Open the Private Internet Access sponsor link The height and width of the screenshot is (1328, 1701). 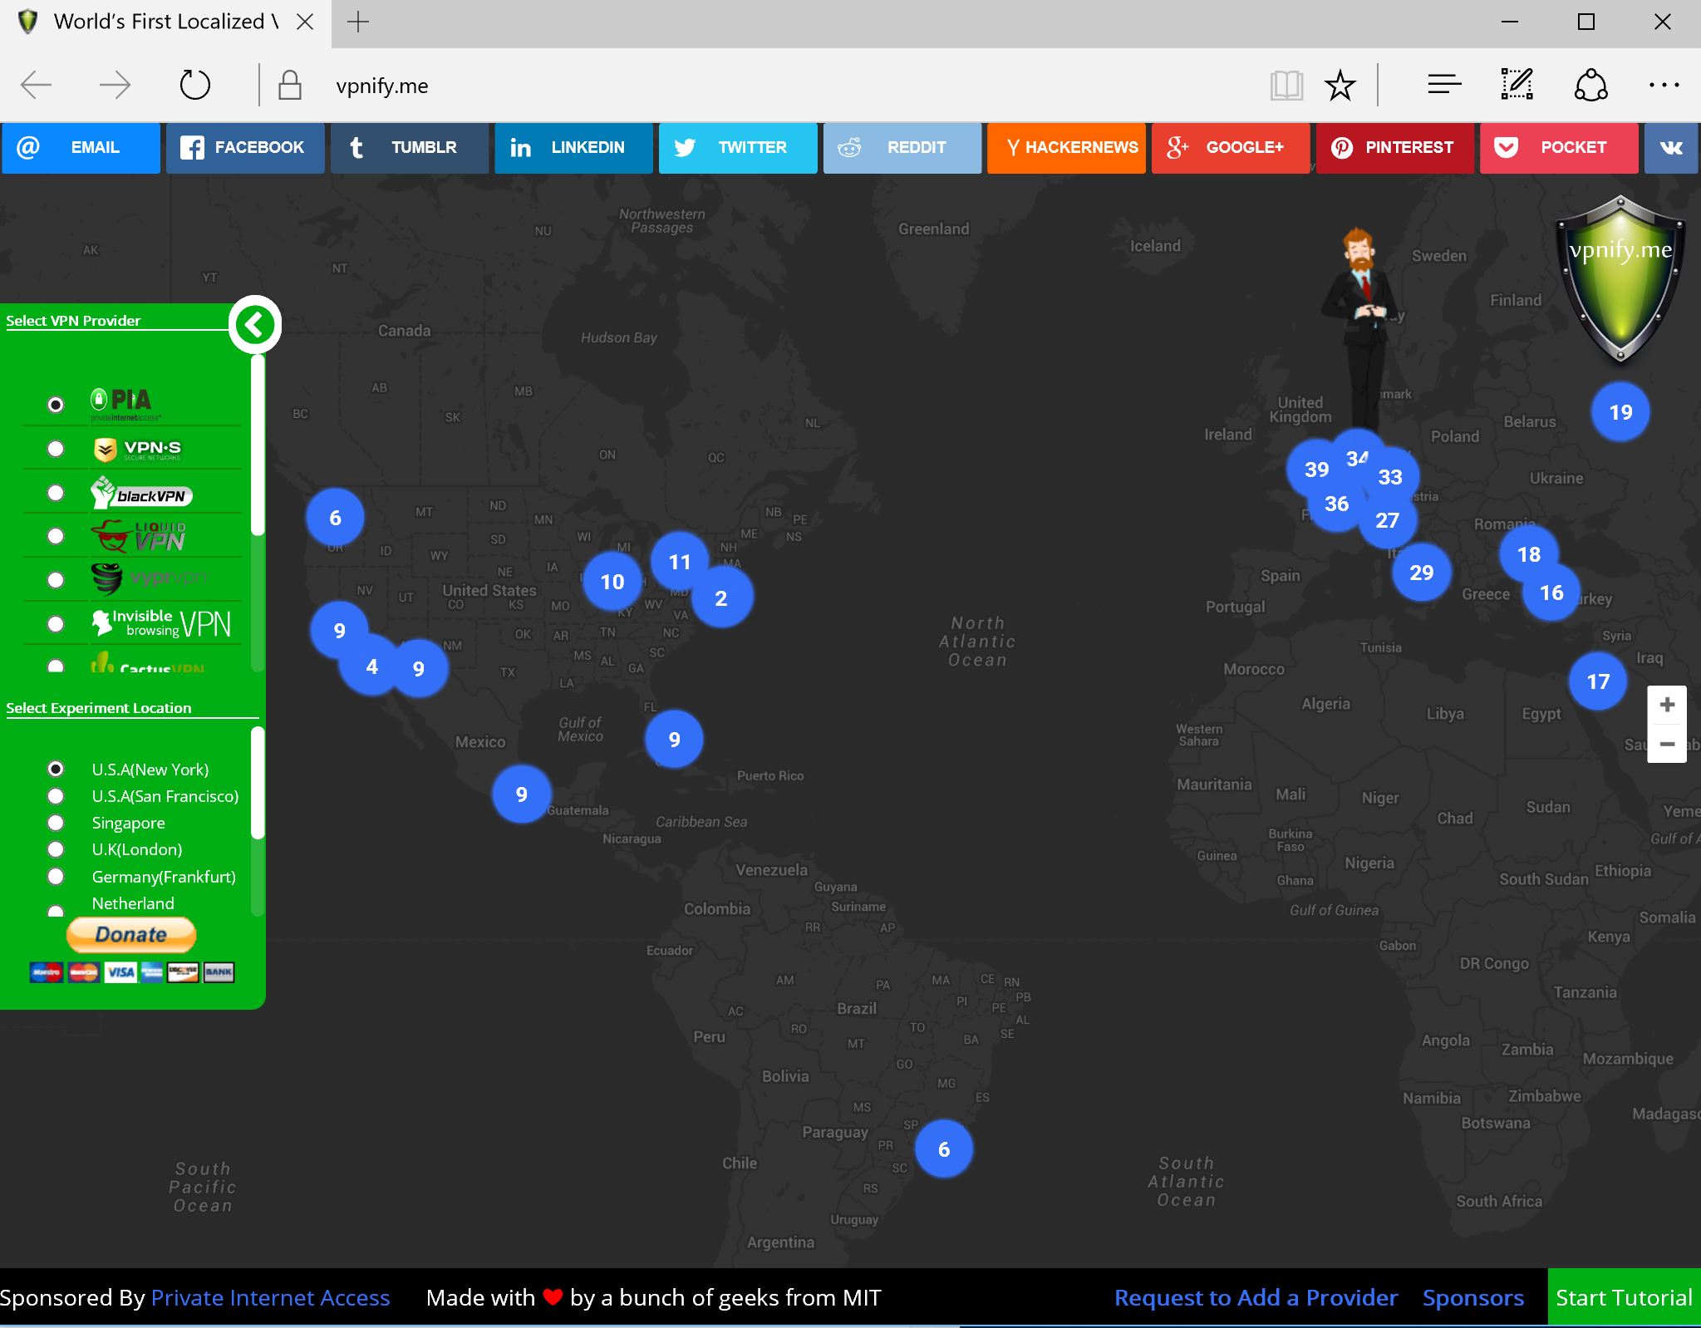click(x=270, y=1298)
